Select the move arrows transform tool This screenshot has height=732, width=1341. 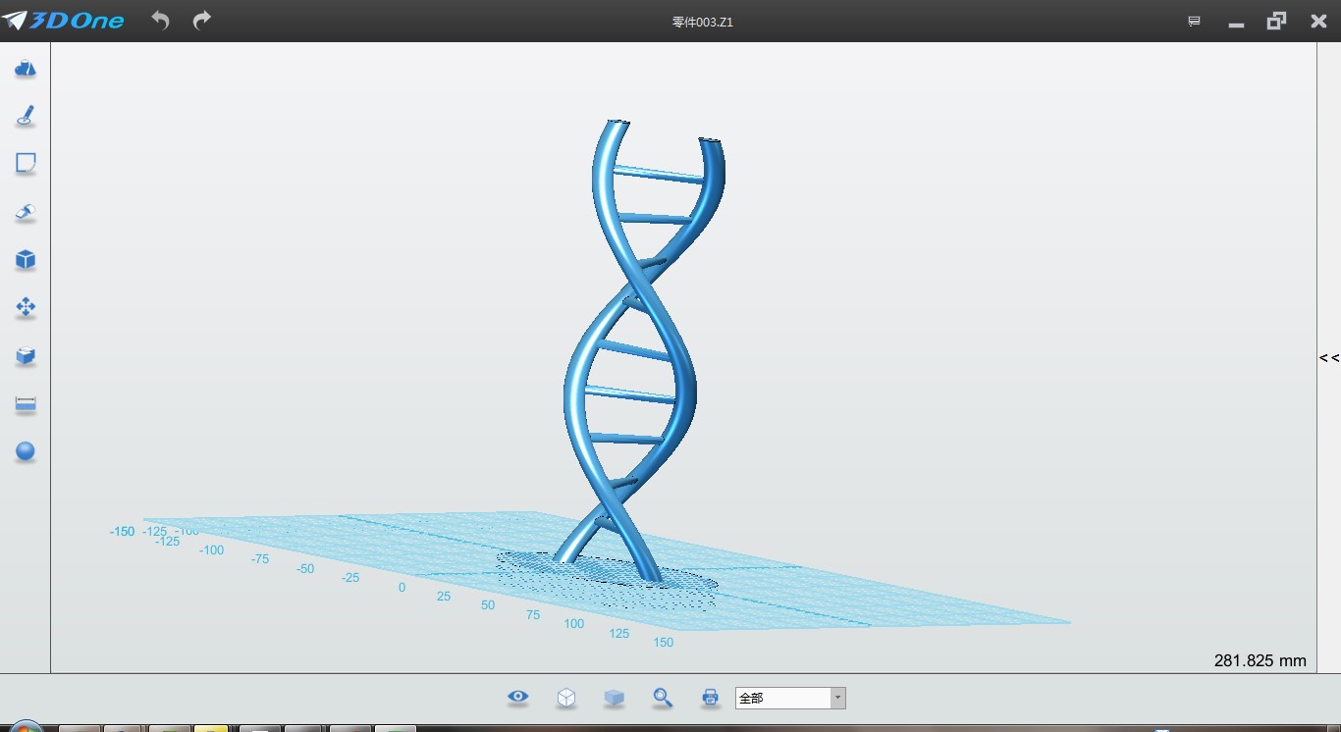(26, 308)
